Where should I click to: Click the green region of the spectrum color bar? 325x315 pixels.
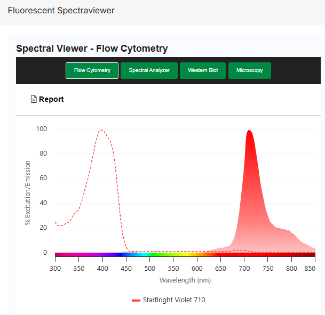(x=160, y=255)
